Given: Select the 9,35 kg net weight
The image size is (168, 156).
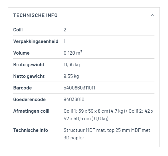Looking at the screenshot, I should tap(71, 76).
